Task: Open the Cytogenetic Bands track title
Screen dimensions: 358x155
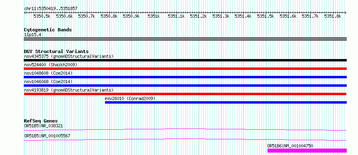Action: (x=48, y=30)
